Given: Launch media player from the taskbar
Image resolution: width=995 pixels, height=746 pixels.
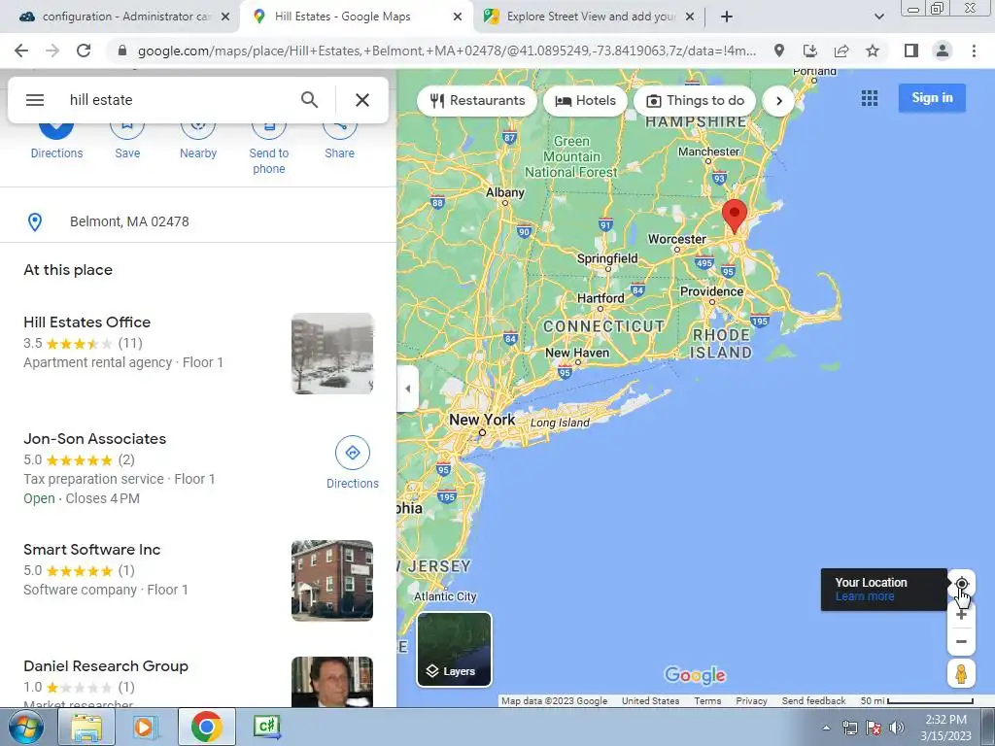Looking at the screenshot, I should coord(145,727).
